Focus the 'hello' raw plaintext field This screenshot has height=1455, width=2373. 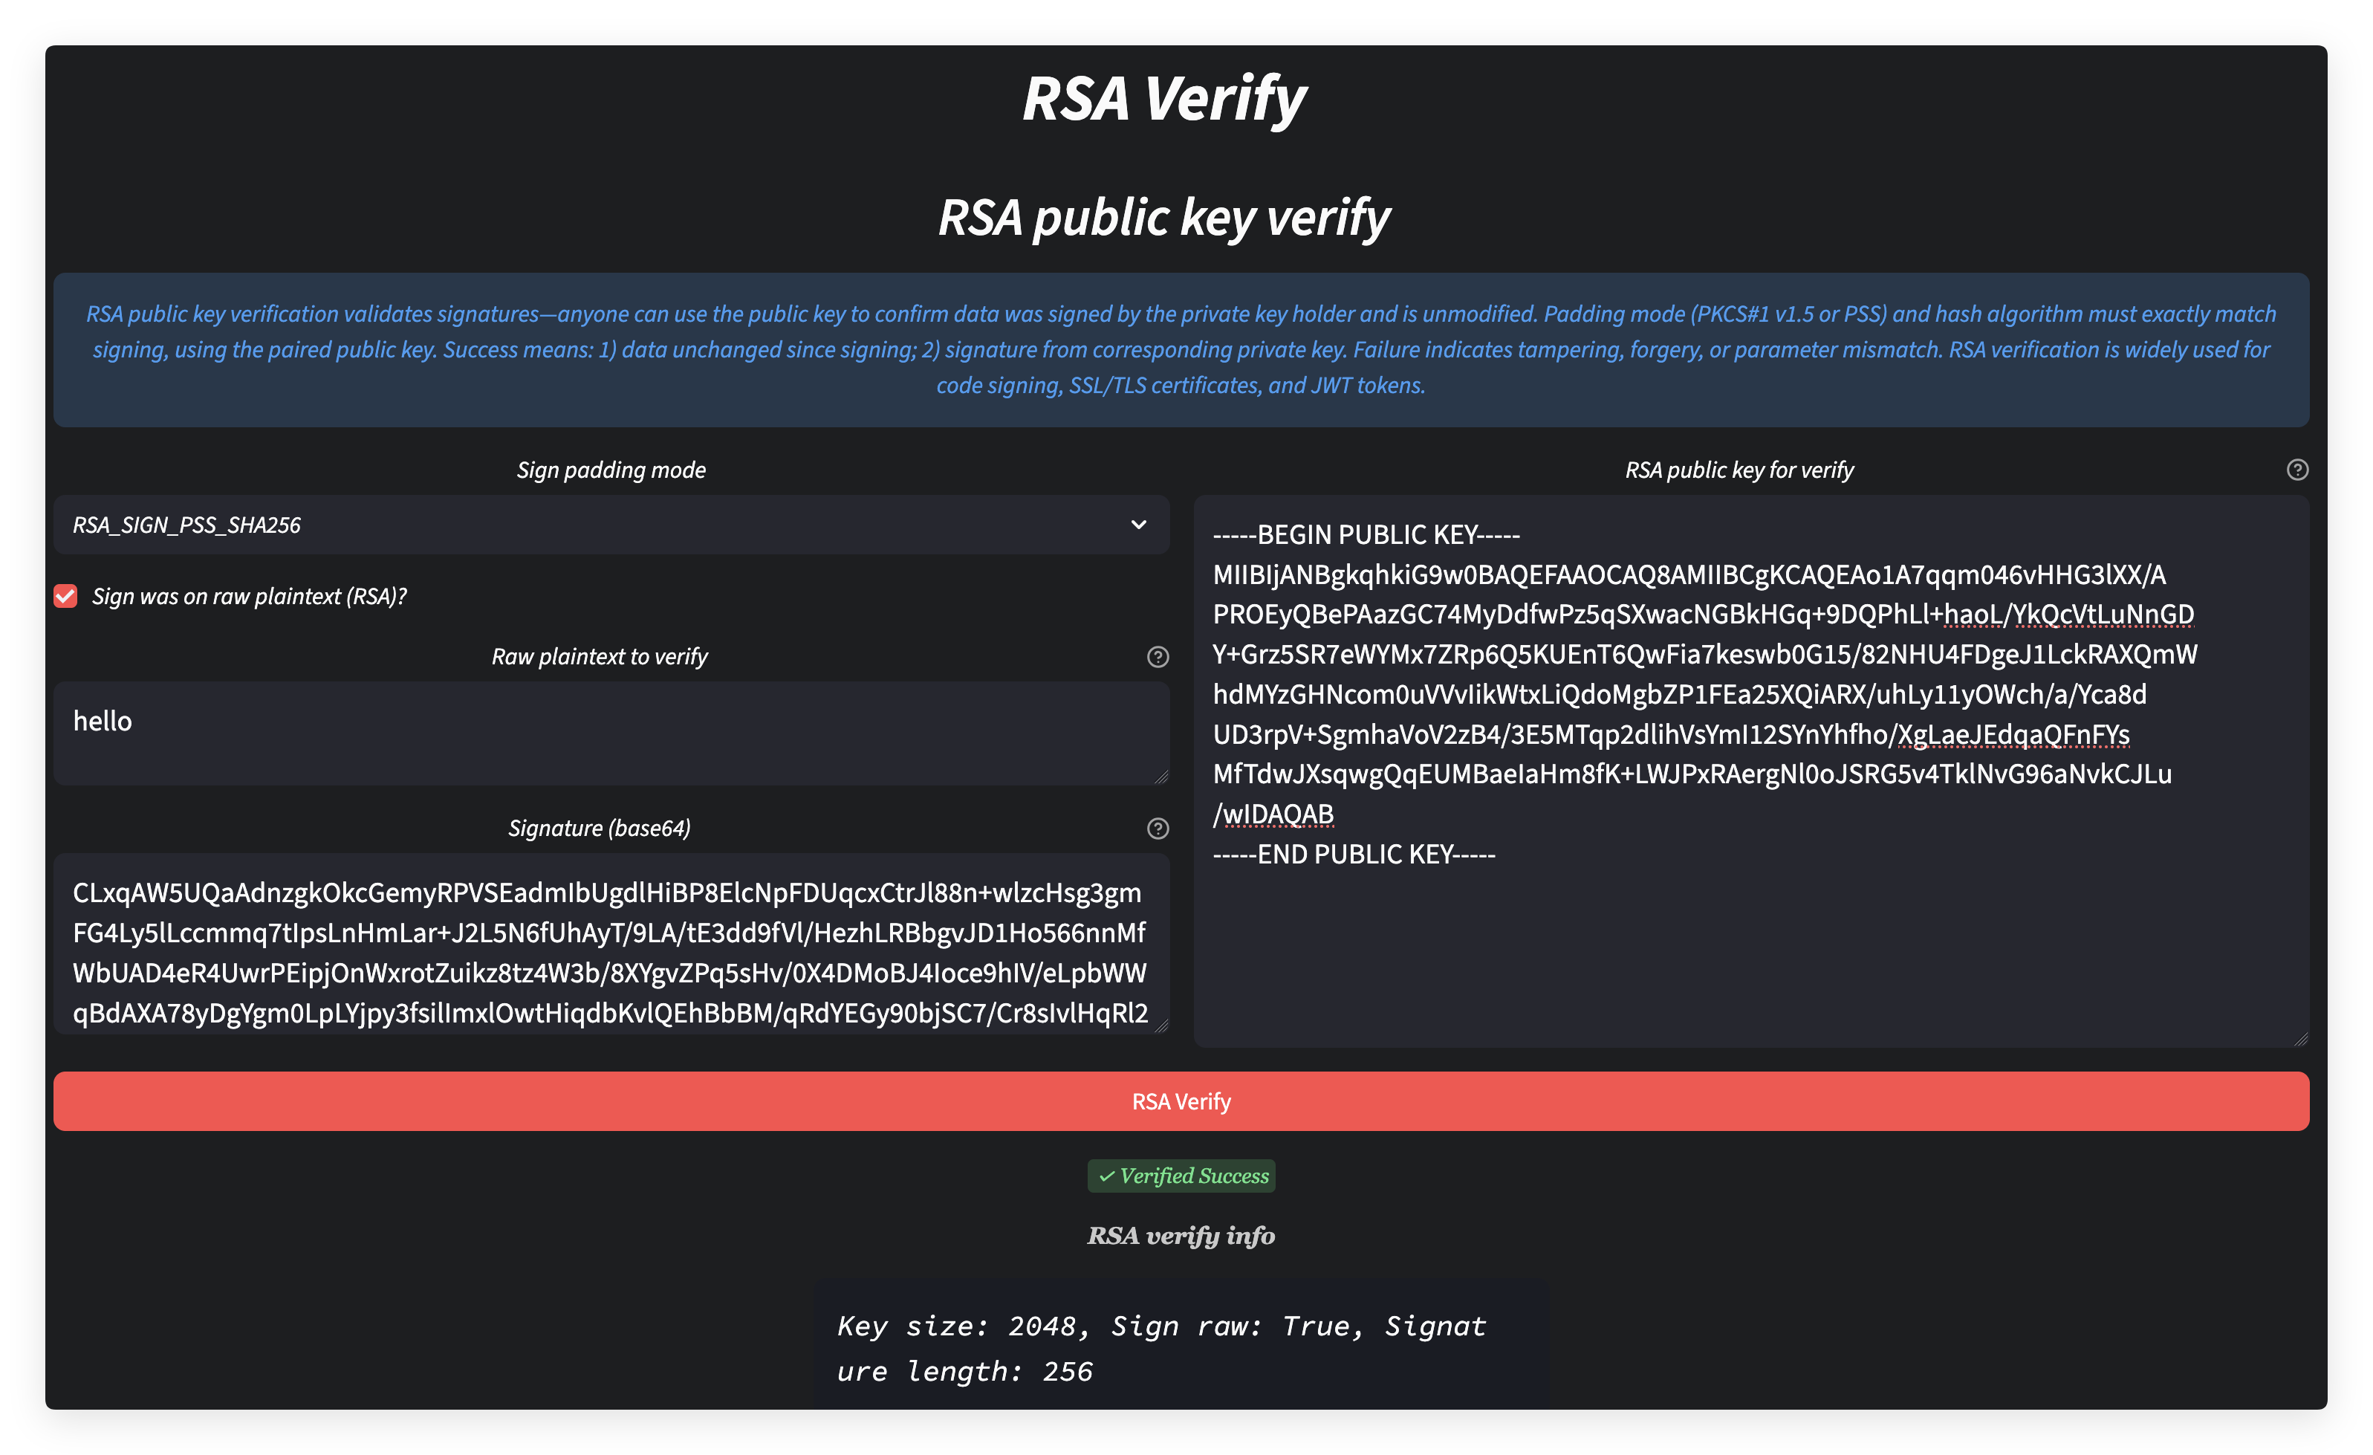coord(611,732)
